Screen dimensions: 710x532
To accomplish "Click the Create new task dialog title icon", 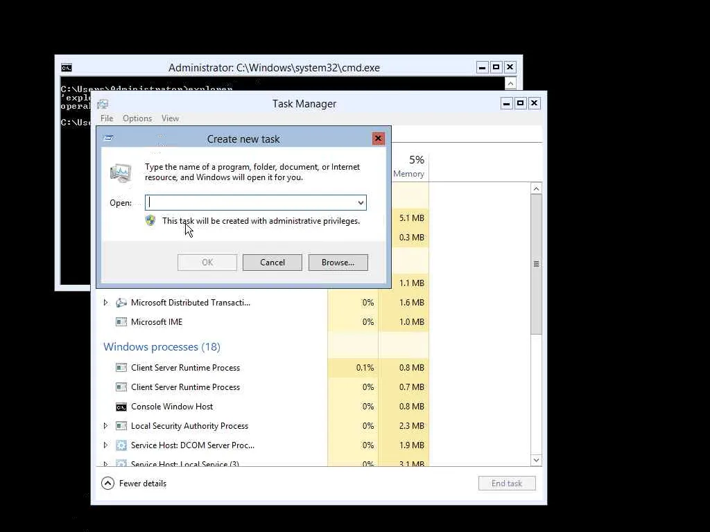I will 108,138.
